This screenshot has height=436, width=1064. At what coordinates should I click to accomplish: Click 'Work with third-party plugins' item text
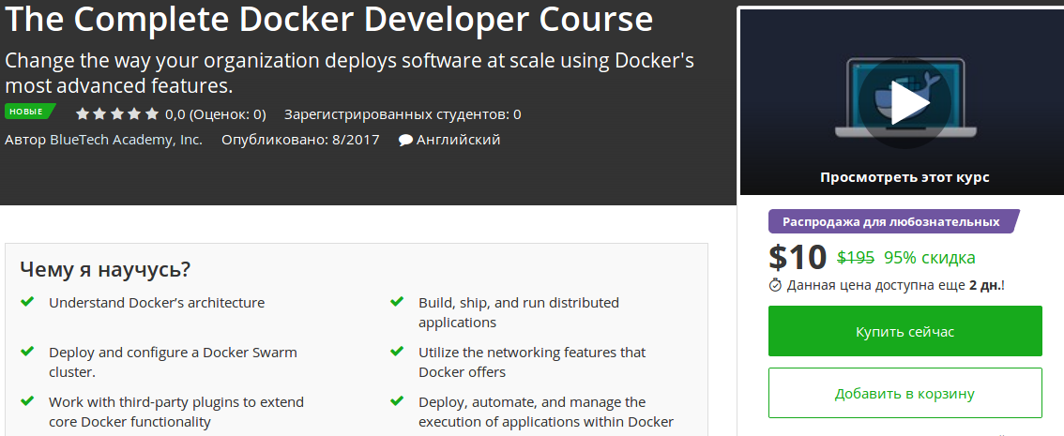pyautogui.click(x=176, y=412)
